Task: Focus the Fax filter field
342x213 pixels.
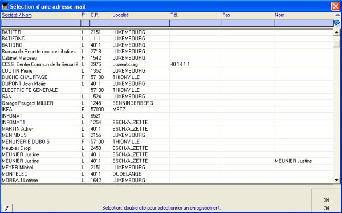Action: pyautogui.click(x=248, y=23)
